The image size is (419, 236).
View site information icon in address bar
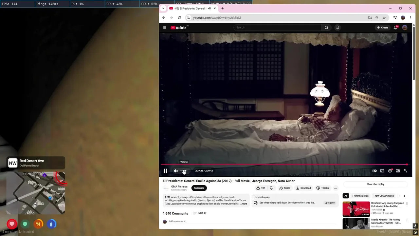tap(189, 18)
